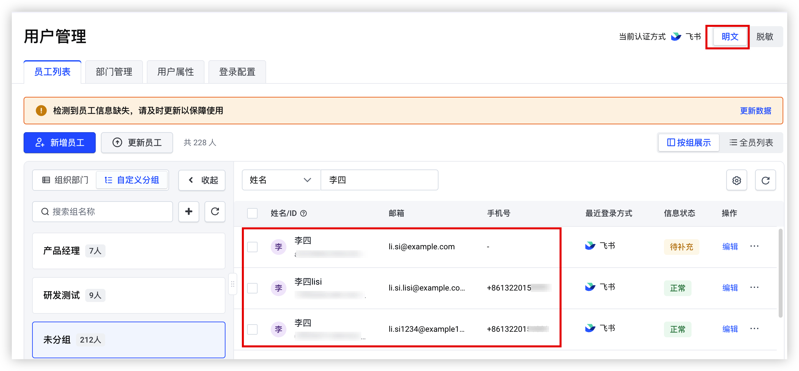Go to the 登录配置 tab
The height and width of the screenshot is (371, 799).
237,72
